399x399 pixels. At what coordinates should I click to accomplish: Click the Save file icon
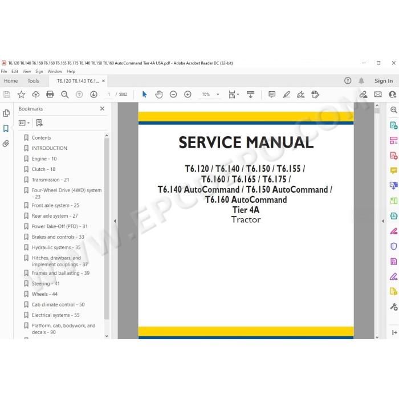point(7,95)
